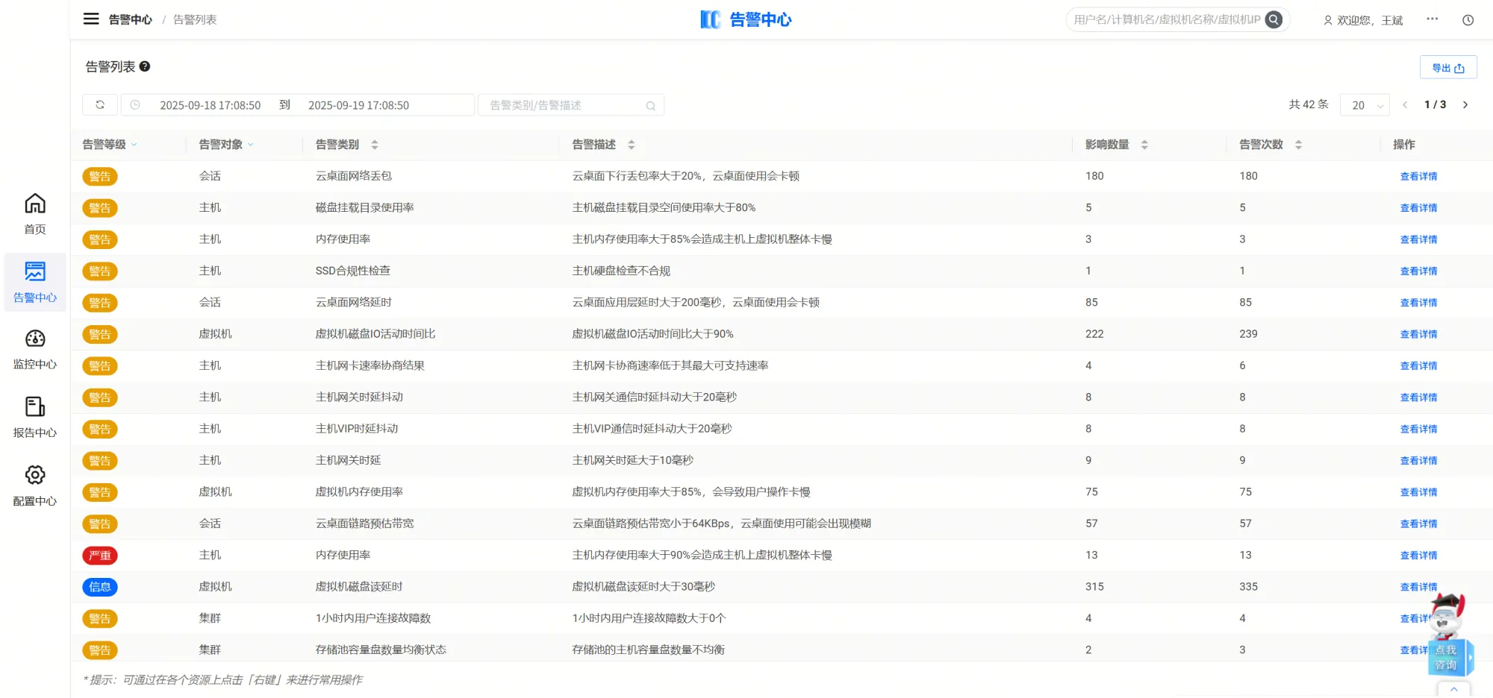Open the 首页 home page

click(35, 213)
